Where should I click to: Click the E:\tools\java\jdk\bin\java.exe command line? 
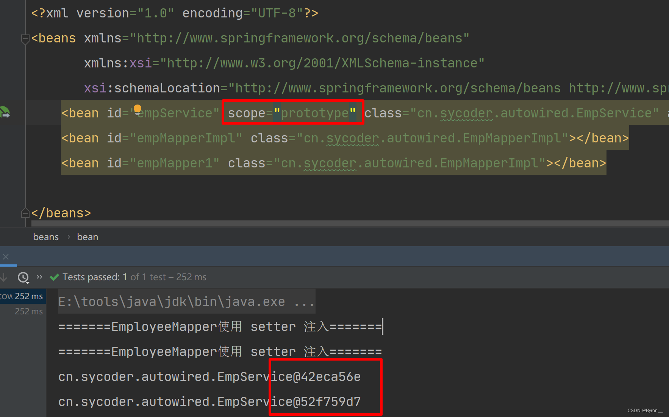[186, 301]
